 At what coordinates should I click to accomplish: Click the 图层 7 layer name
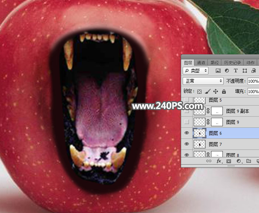pyautogui.click(x=215, y=144)
